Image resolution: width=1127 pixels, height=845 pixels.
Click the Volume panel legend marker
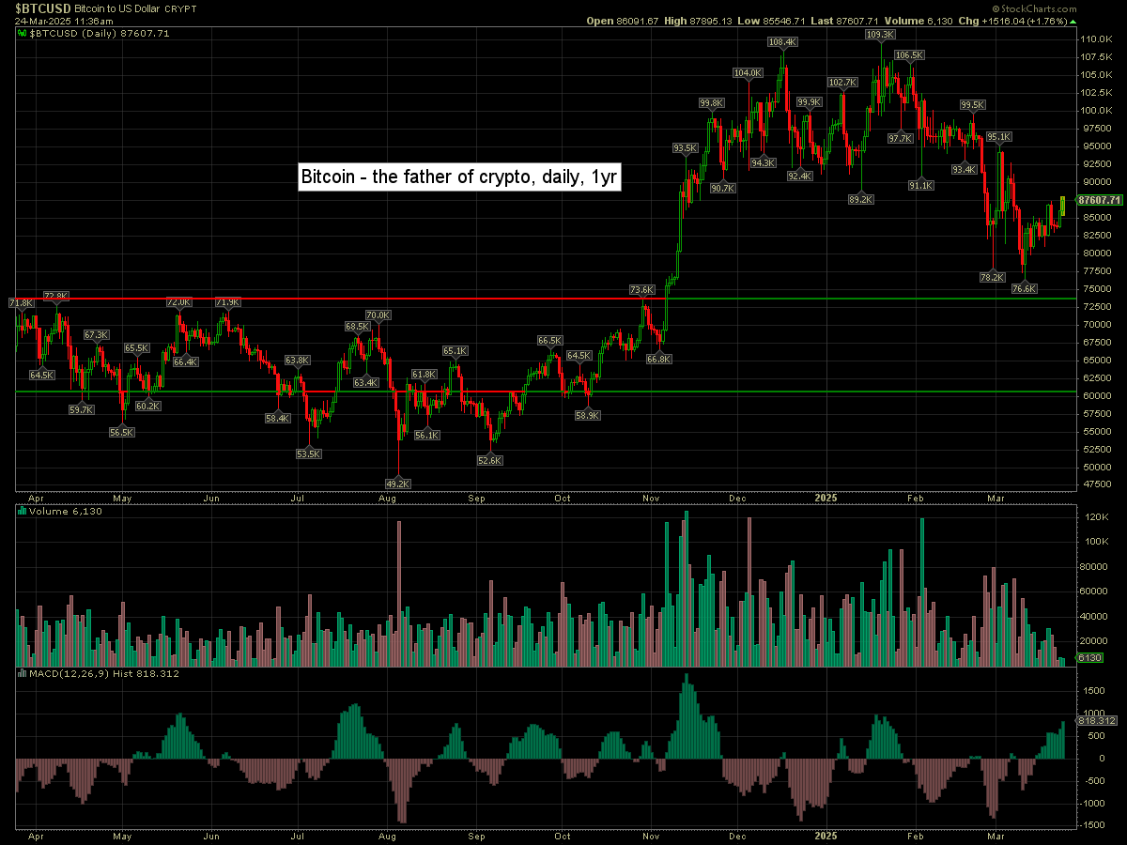[23, 512]
